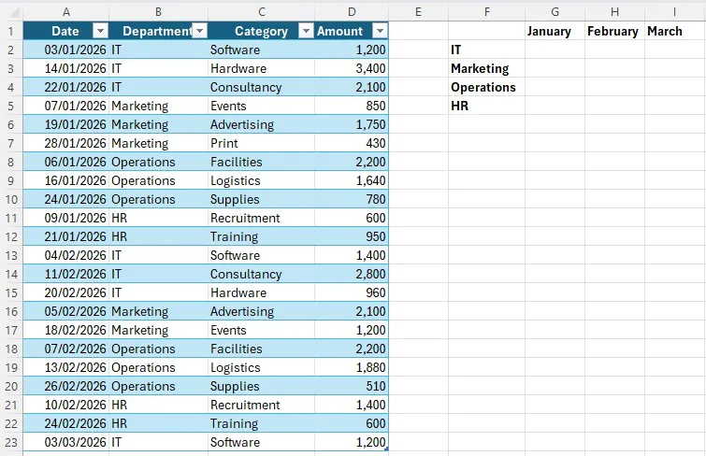Select the bold Marketing label in column F

[487, 68]
